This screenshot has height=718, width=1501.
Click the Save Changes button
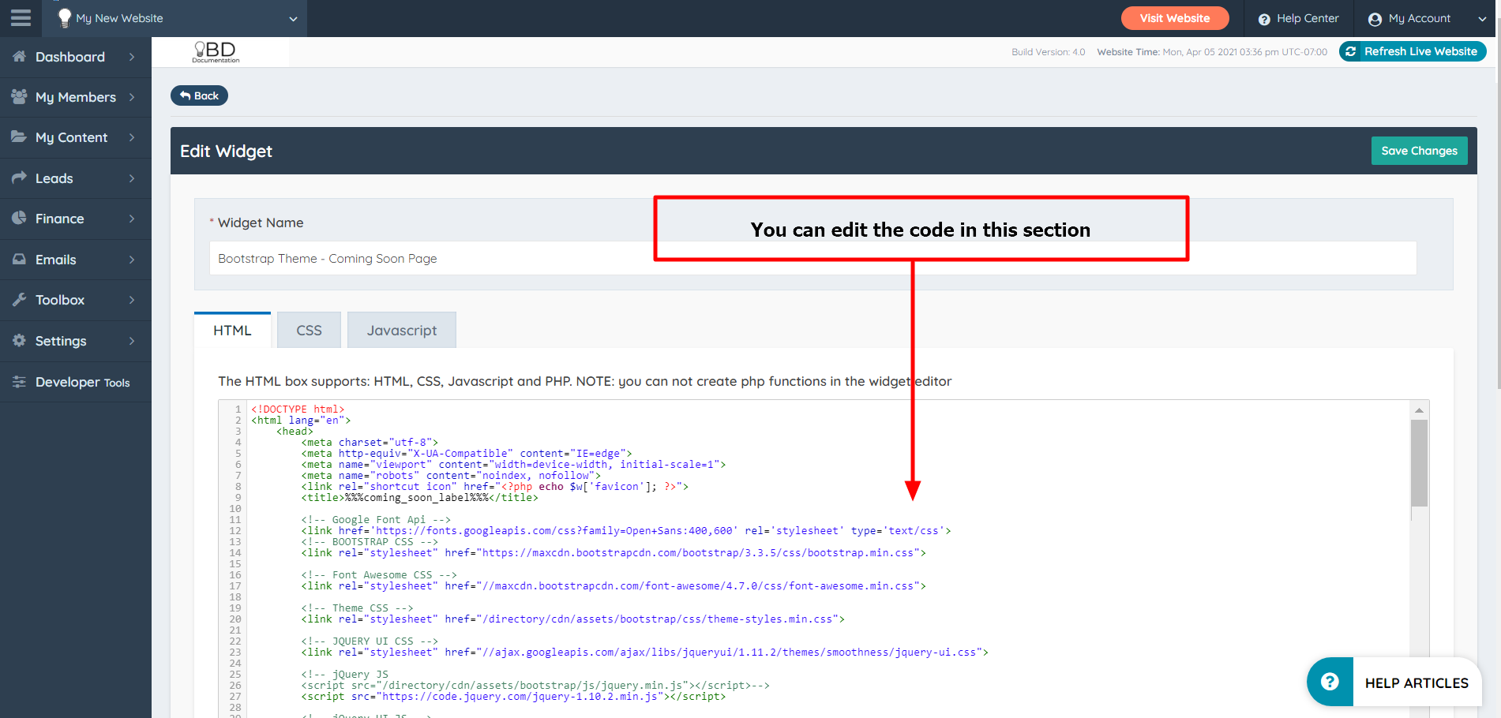1419,151
